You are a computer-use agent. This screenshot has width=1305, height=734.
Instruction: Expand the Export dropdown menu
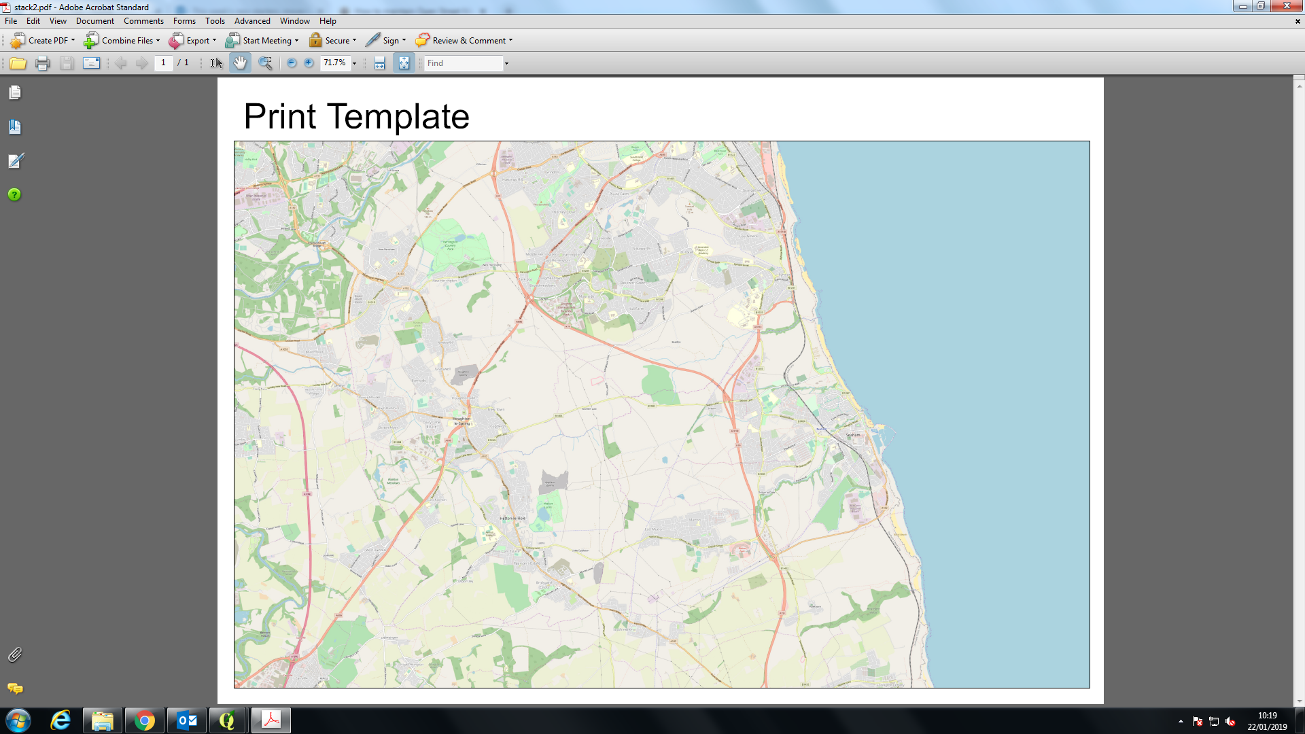[x=213, y=40]
